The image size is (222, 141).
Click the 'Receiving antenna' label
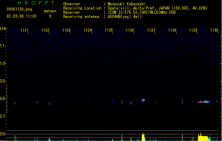click(x=81, y=17)
